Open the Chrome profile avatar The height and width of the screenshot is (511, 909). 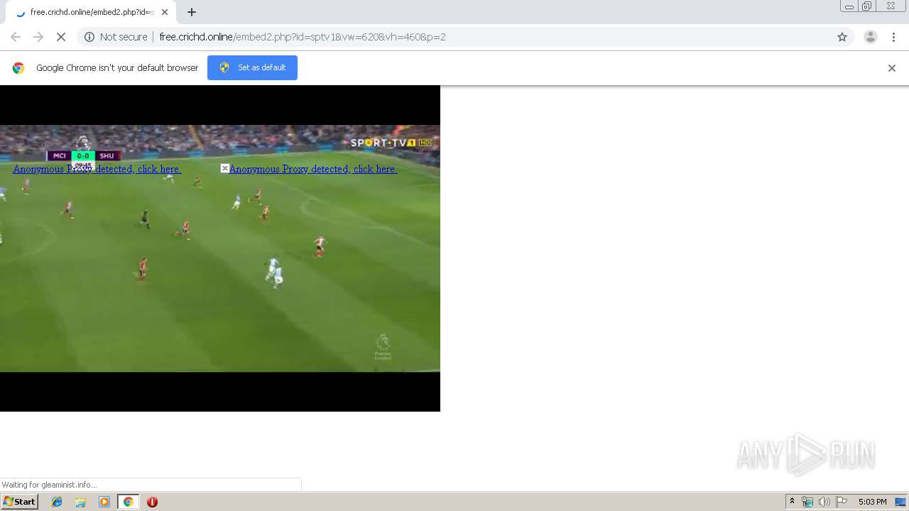click(870, 37)
